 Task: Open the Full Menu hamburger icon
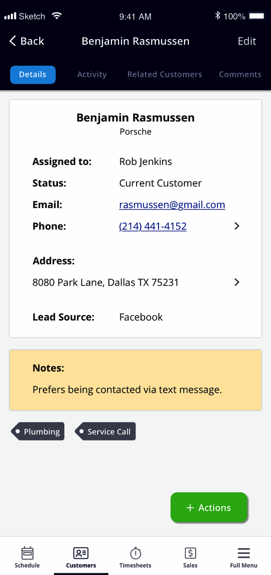[x=243, y=553]
